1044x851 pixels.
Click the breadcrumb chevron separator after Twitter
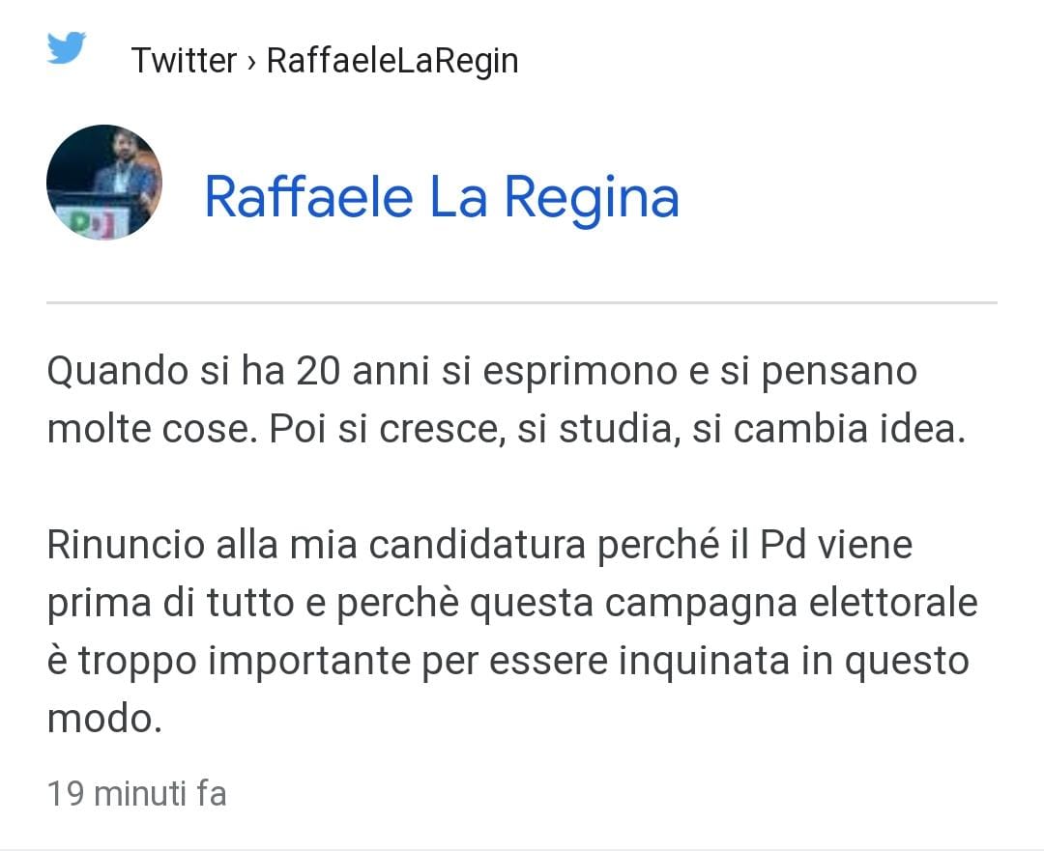click(251, 63)
